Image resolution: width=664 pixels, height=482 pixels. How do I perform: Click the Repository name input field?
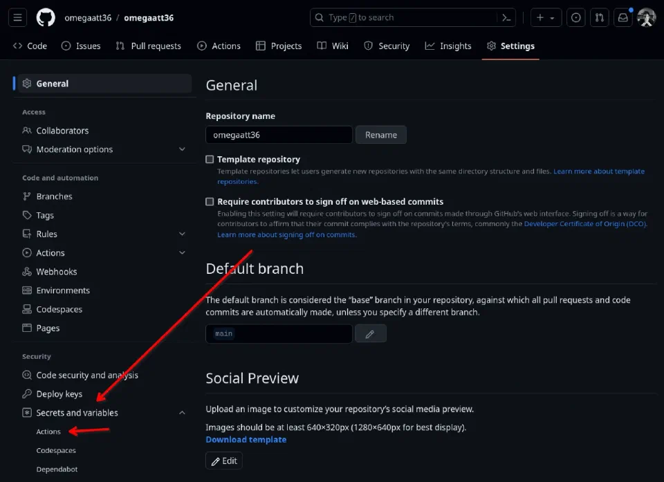coord(279,135)
